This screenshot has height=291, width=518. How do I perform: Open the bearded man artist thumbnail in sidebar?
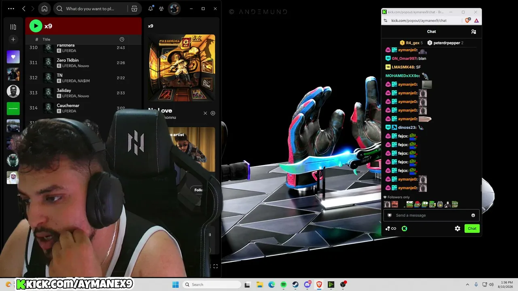13,91
